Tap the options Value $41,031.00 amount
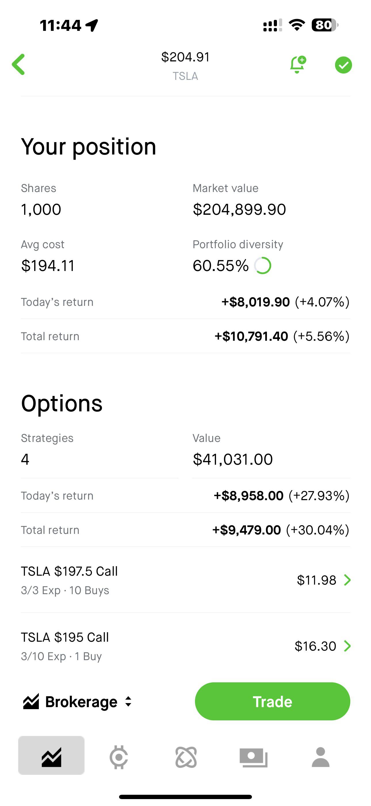This screenshot has width=371, height=806. tap(233, 459)
